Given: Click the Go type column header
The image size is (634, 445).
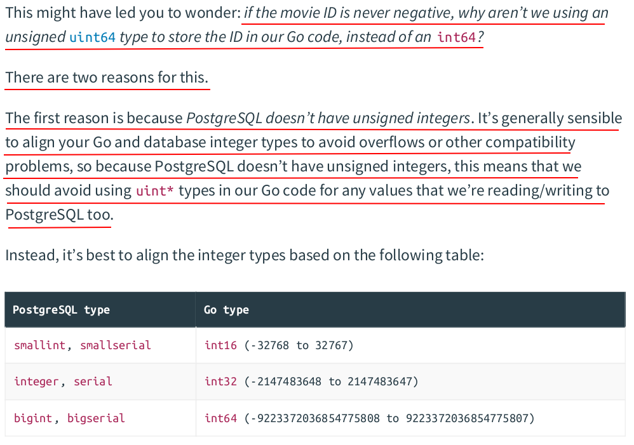Looking at the screenshot, I should coord(226,310).
